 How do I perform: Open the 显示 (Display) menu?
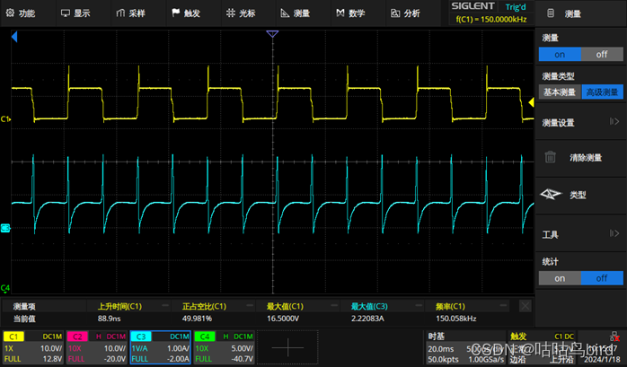pyautogui.click(x=75, y=13)
